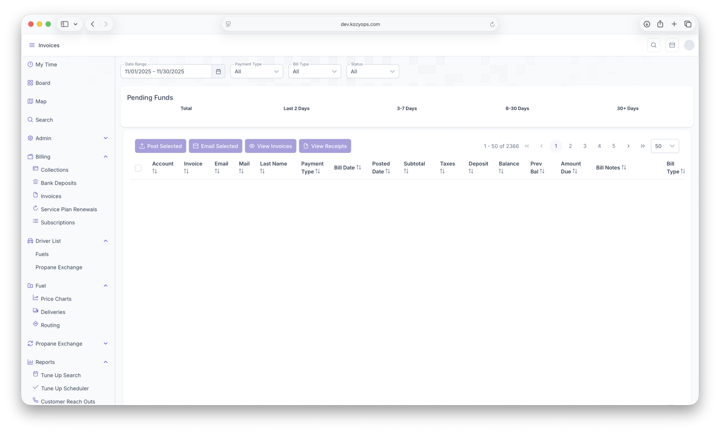The image size is (720, 433).
Task: Click the Bill Date sort arrows icon
Action: (359, 167)
